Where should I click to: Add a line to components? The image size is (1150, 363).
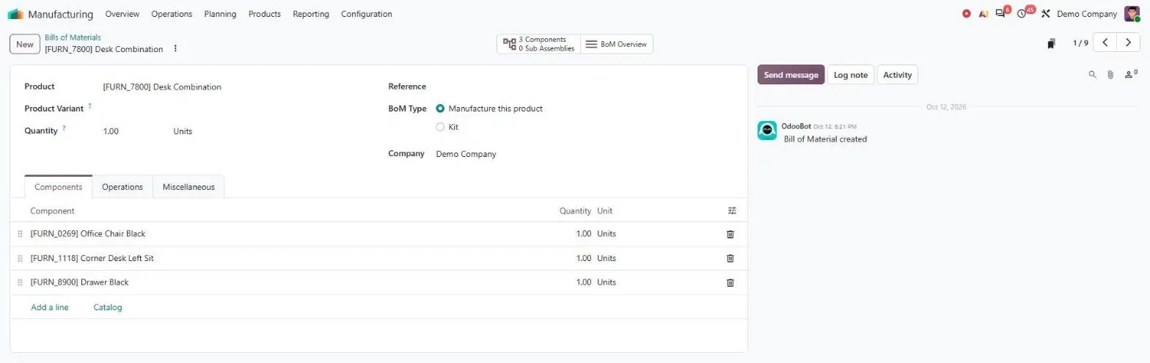click(50, 307)
